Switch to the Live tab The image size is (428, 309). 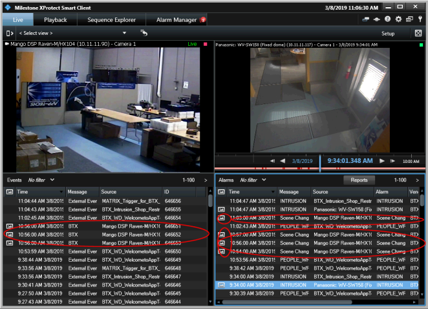[x=18, y=19]
